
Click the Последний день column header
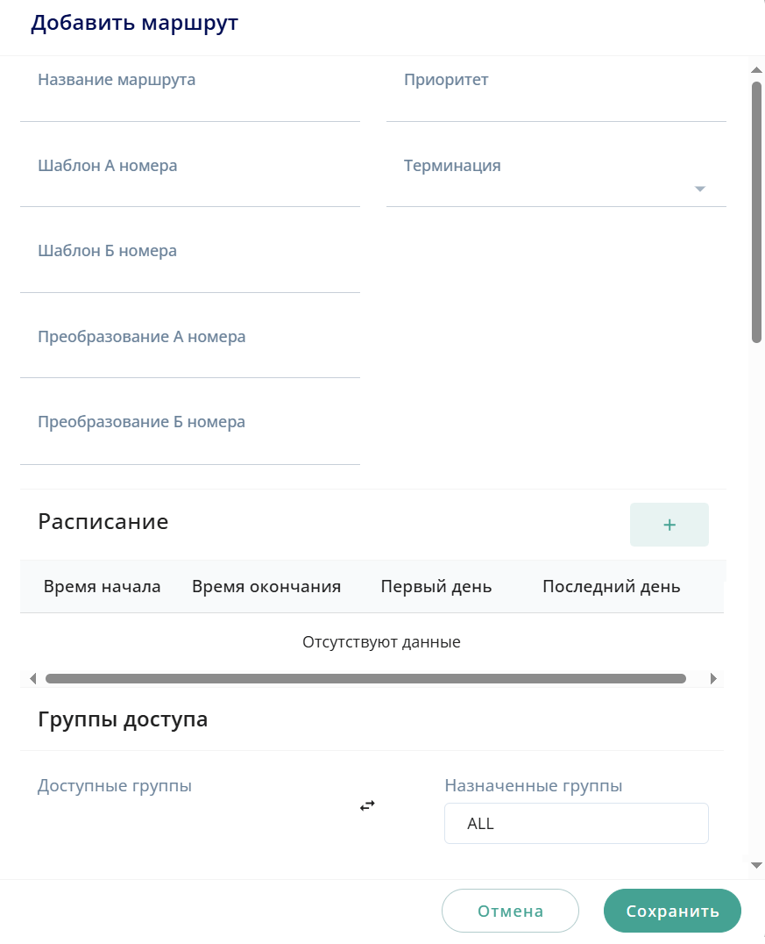pyautogui.click(x=611, y=587)
